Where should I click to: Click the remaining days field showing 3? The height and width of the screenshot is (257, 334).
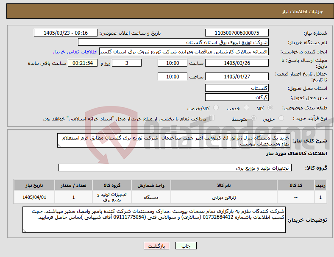pyautogui.click(x=127, y=63)
